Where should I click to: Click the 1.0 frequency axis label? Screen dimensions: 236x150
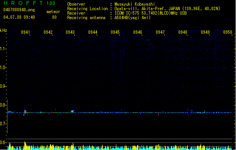3,67
